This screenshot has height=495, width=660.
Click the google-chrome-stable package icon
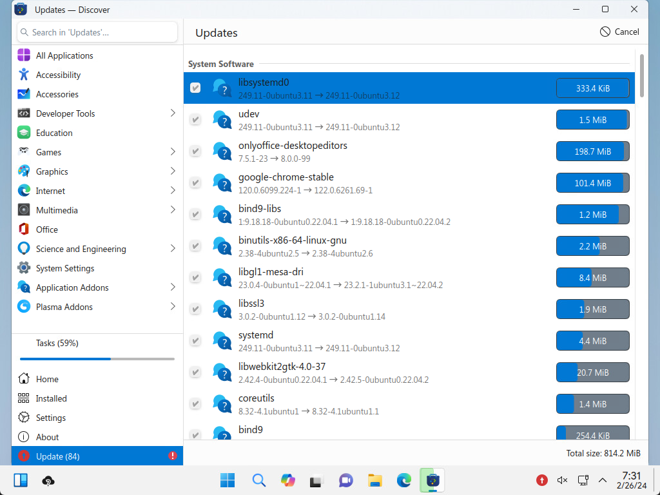point(222,183)
